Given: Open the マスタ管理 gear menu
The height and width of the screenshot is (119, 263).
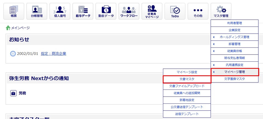Looking at the screenshot, I should (x=221, y=11).
